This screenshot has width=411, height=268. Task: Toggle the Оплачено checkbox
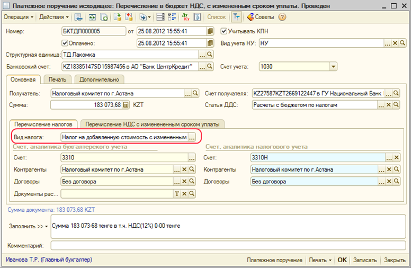(x=66, y=43)
